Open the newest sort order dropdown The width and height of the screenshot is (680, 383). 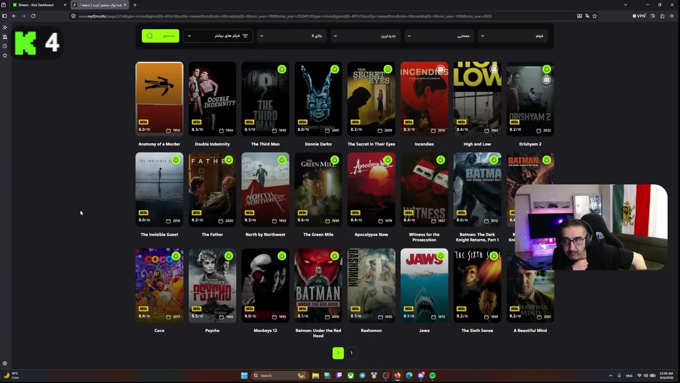365,36
